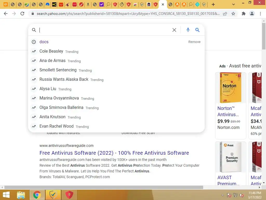The width and height of the screenshot is (266, 200).
Task: Open Free Antivirus Software (2022) result link
Action: point(114,153)
